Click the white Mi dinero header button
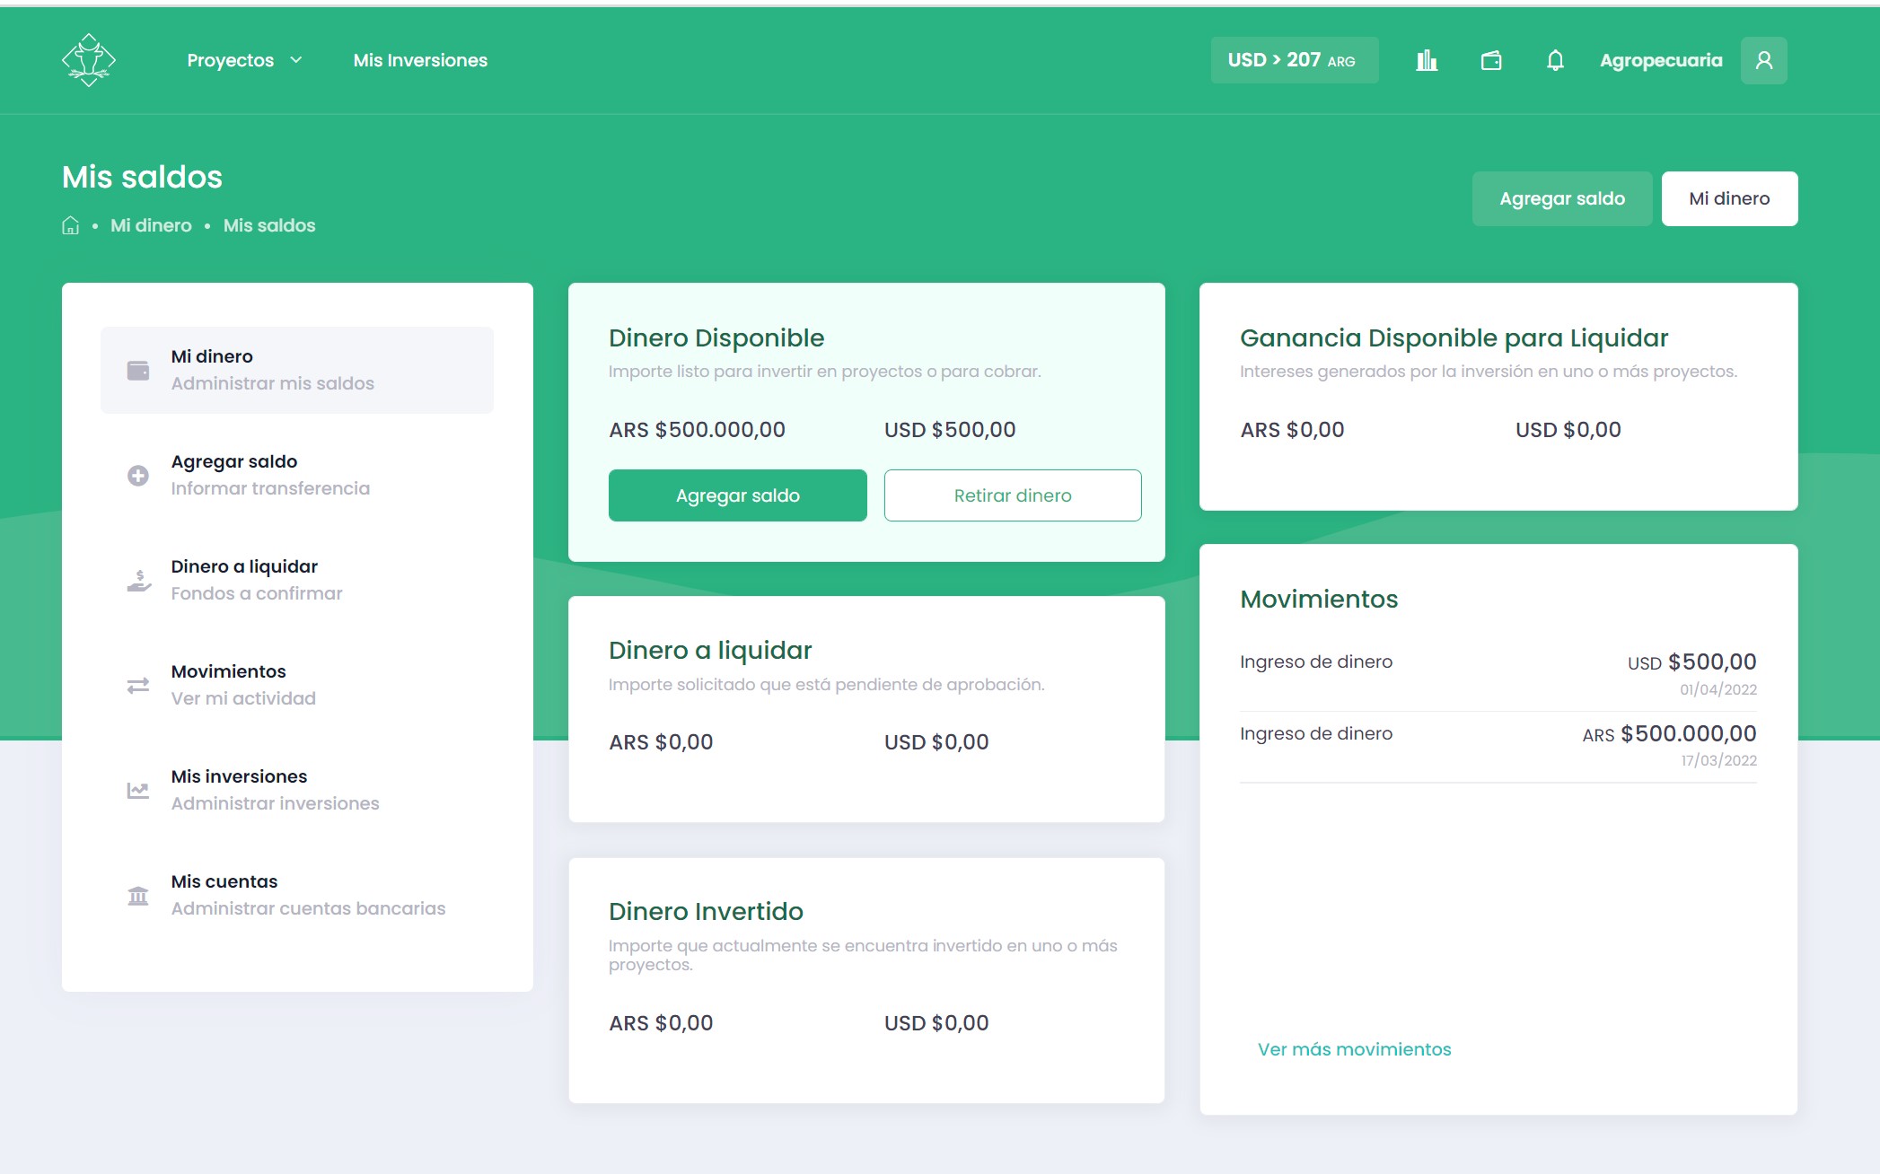Screen dimensions: 1880x1174 1728,198
